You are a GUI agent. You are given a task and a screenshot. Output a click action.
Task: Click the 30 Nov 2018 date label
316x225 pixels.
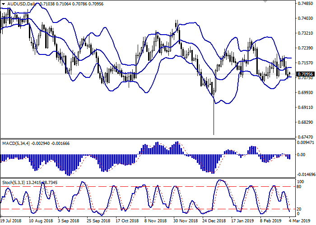tap(185, 221)
